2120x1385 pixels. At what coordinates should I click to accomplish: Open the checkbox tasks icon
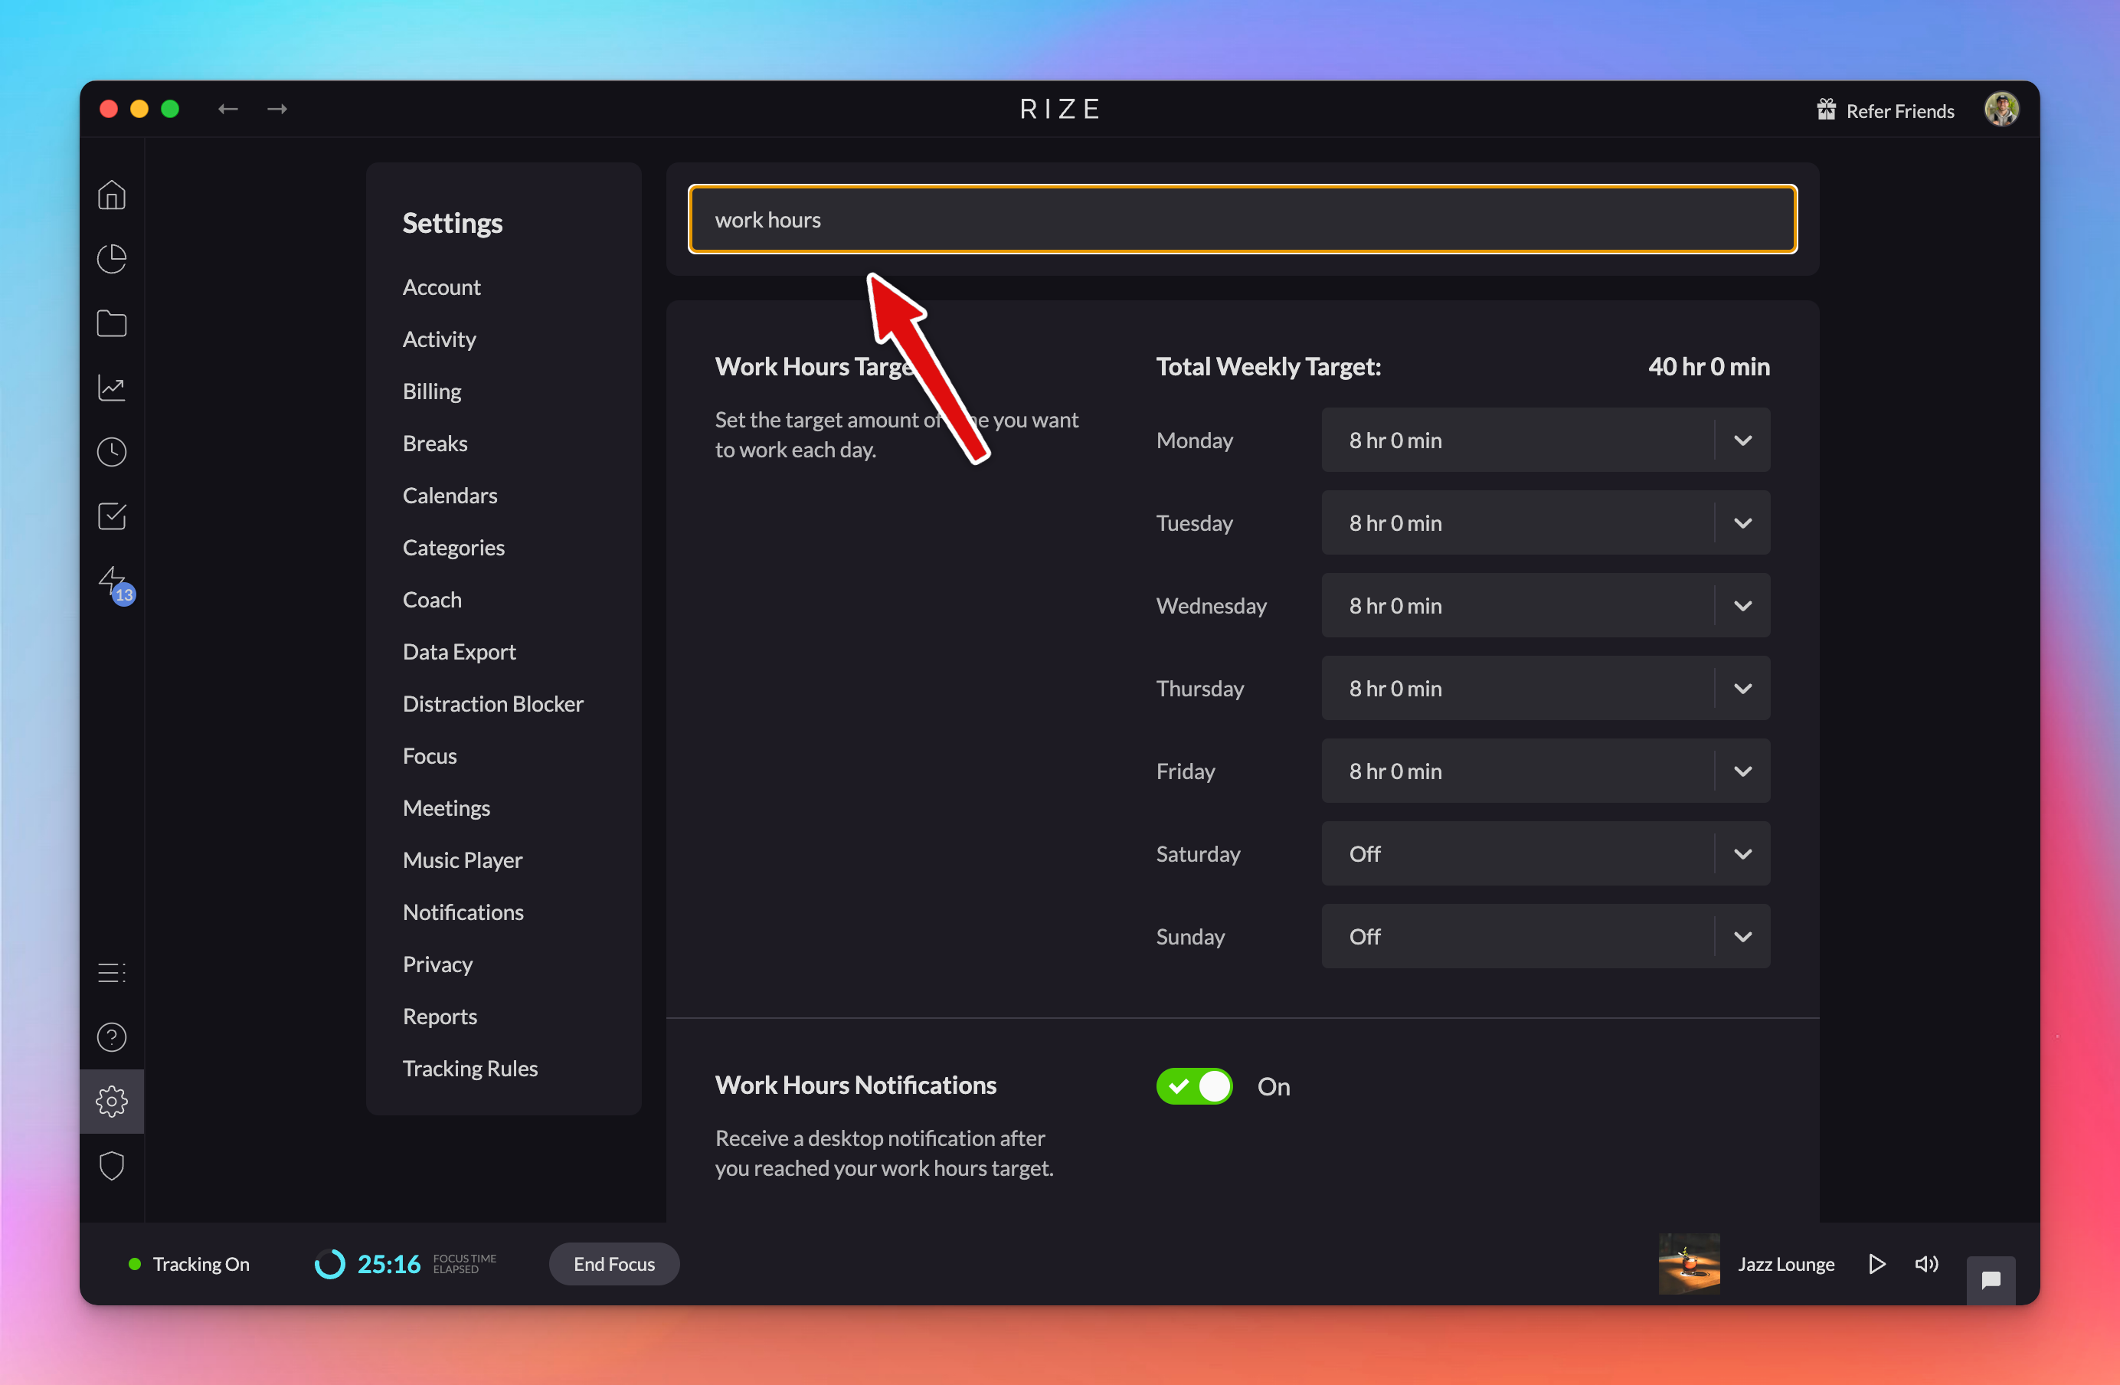(111, 516)
